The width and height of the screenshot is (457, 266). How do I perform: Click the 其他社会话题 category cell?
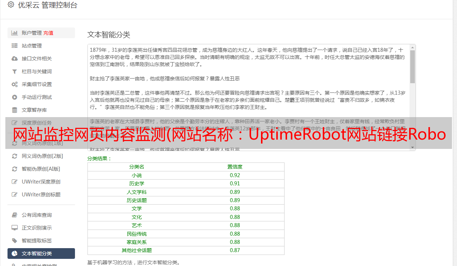click(137, 250)
